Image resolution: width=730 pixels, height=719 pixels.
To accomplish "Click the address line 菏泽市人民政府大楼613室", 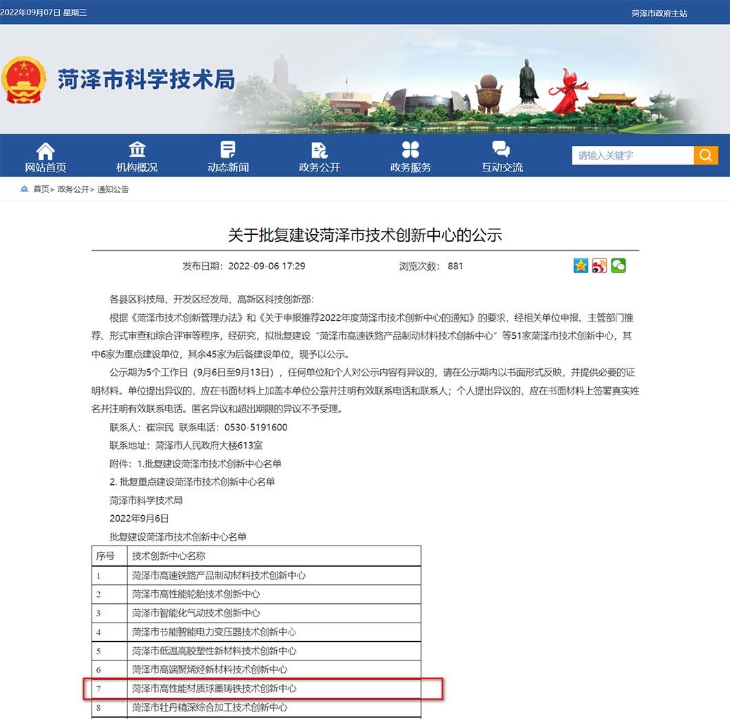I will point(209,445).
